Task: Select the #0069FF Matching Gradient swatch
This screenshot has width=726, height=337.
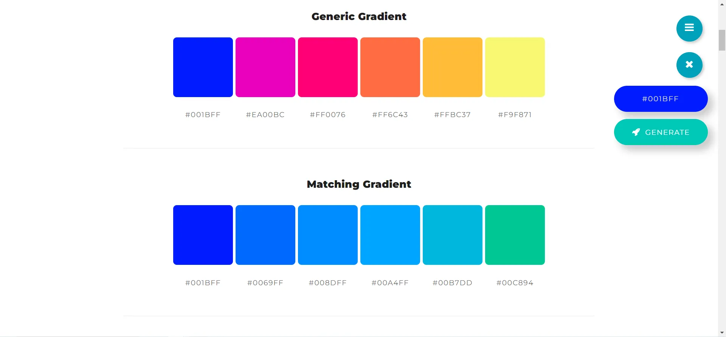Action: pos(265,235)
